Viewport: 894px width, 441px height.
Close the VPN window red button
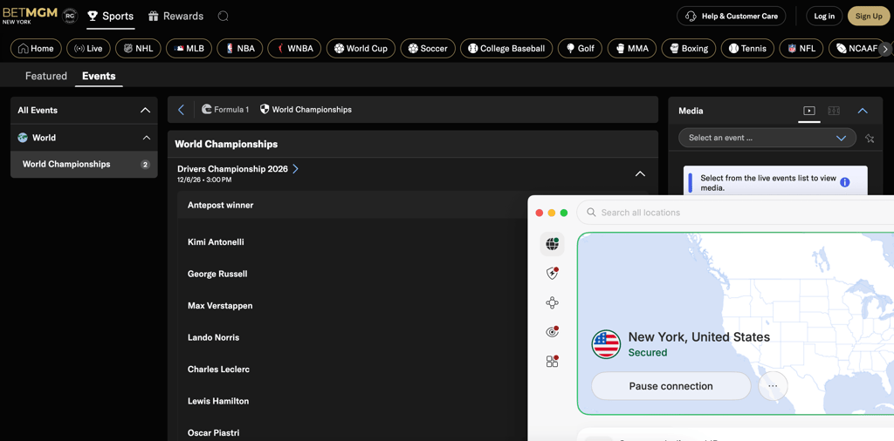click(540, 213)
